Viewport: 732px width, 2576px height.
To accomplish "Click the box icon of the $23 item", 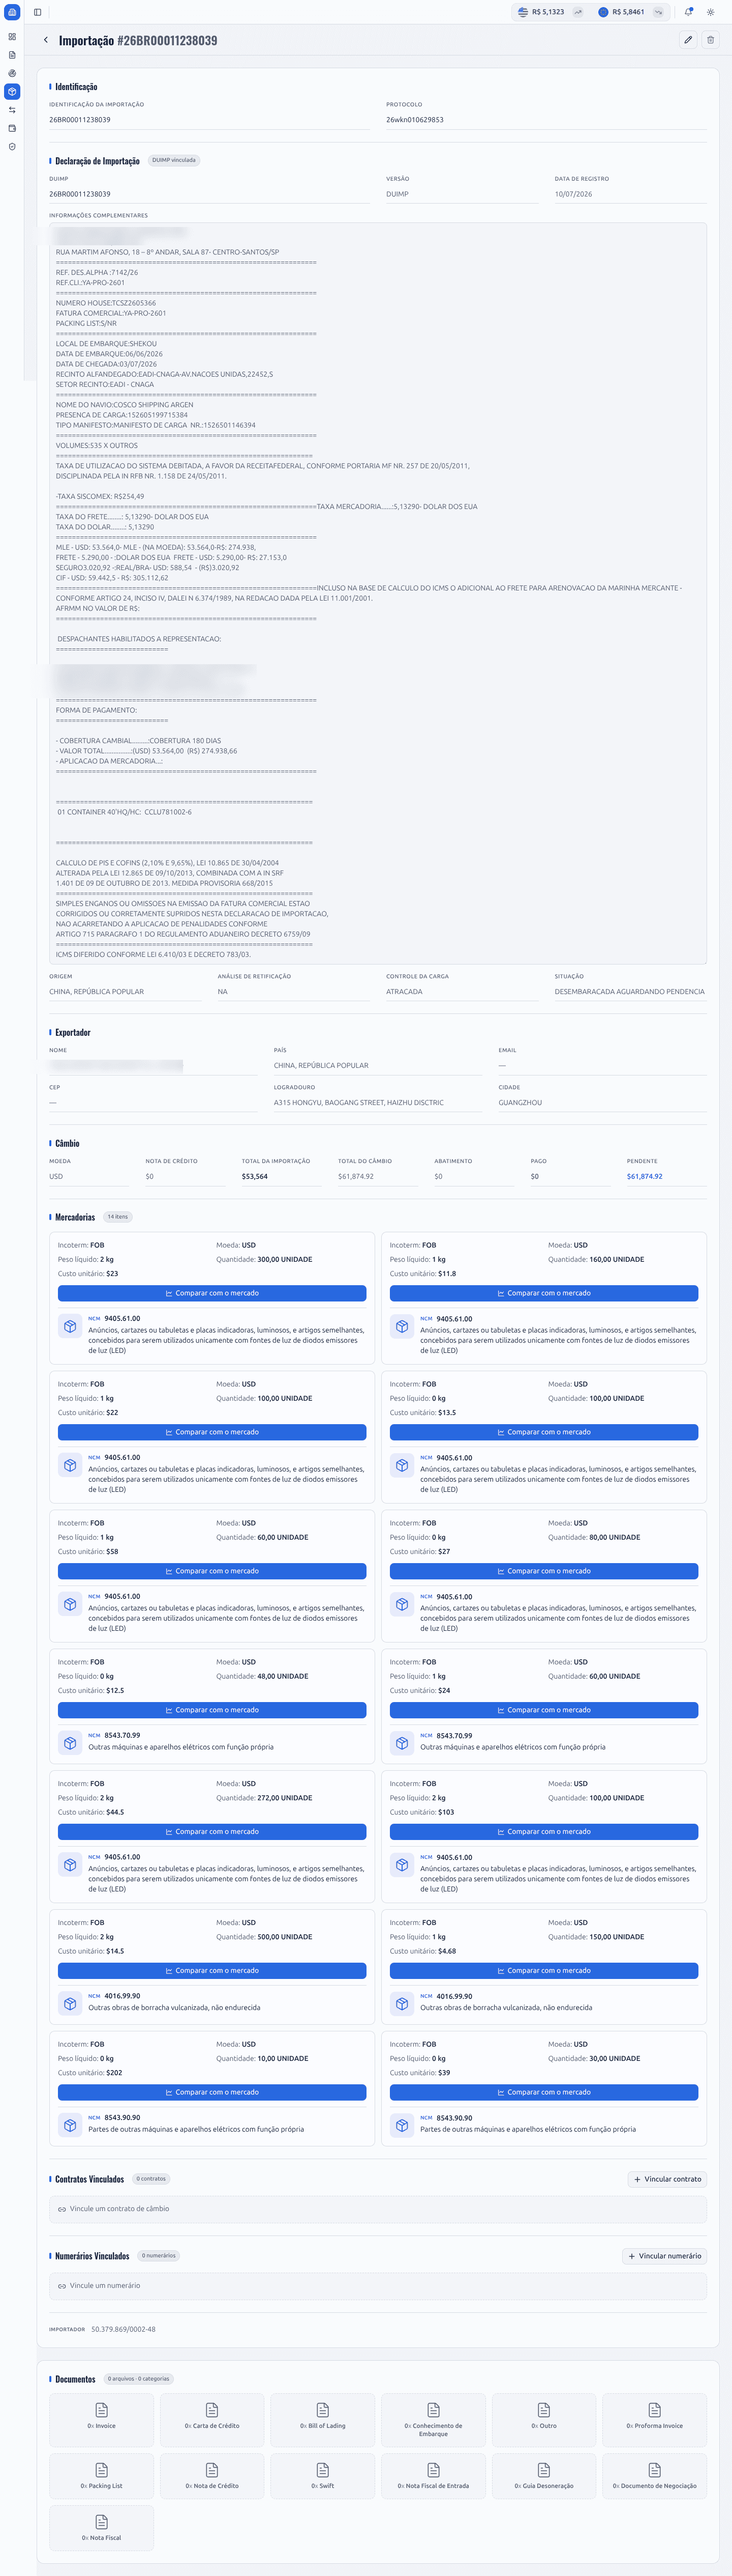I will pyautogui.click(x=70, y=1326).
